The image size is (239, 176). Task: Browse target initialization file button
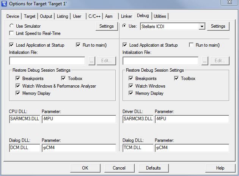[205, 61]
